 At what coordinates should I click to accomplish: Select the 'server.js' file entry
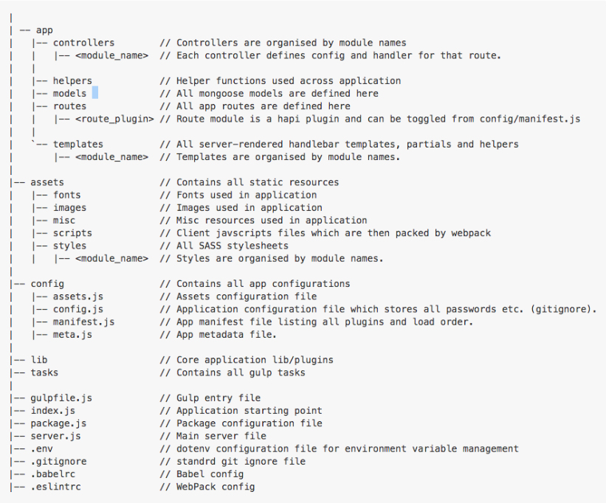tap(55, 436)
